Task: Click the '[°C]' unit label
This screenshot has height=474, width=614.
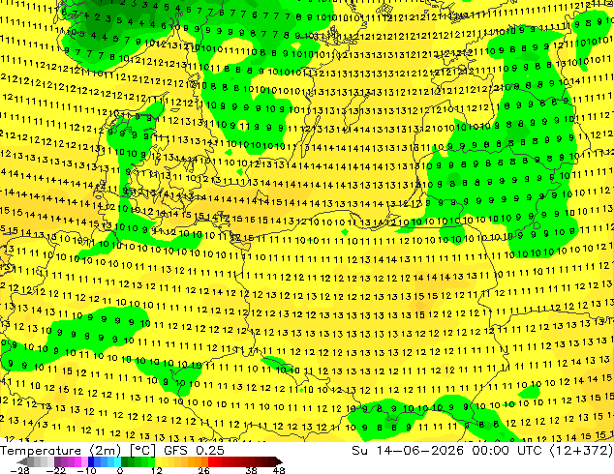Action: pyautogui.click(x=142, y=451)
